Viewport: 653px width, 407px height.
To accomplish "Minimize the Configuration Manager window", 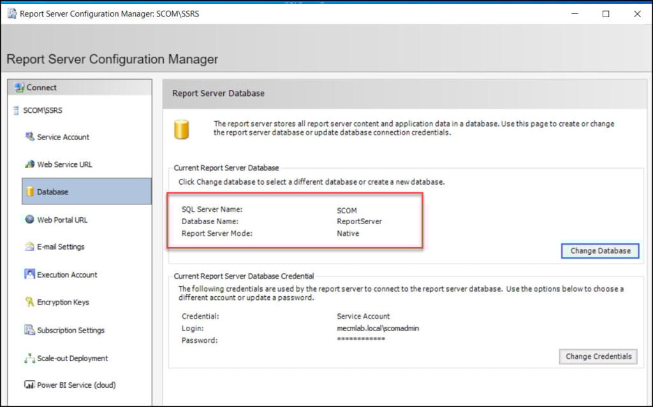I will pos(575,14).
